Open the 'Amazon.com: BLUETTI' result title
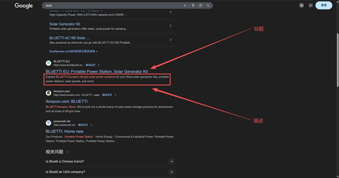The image size is (339, 178). tap(67, 101)
